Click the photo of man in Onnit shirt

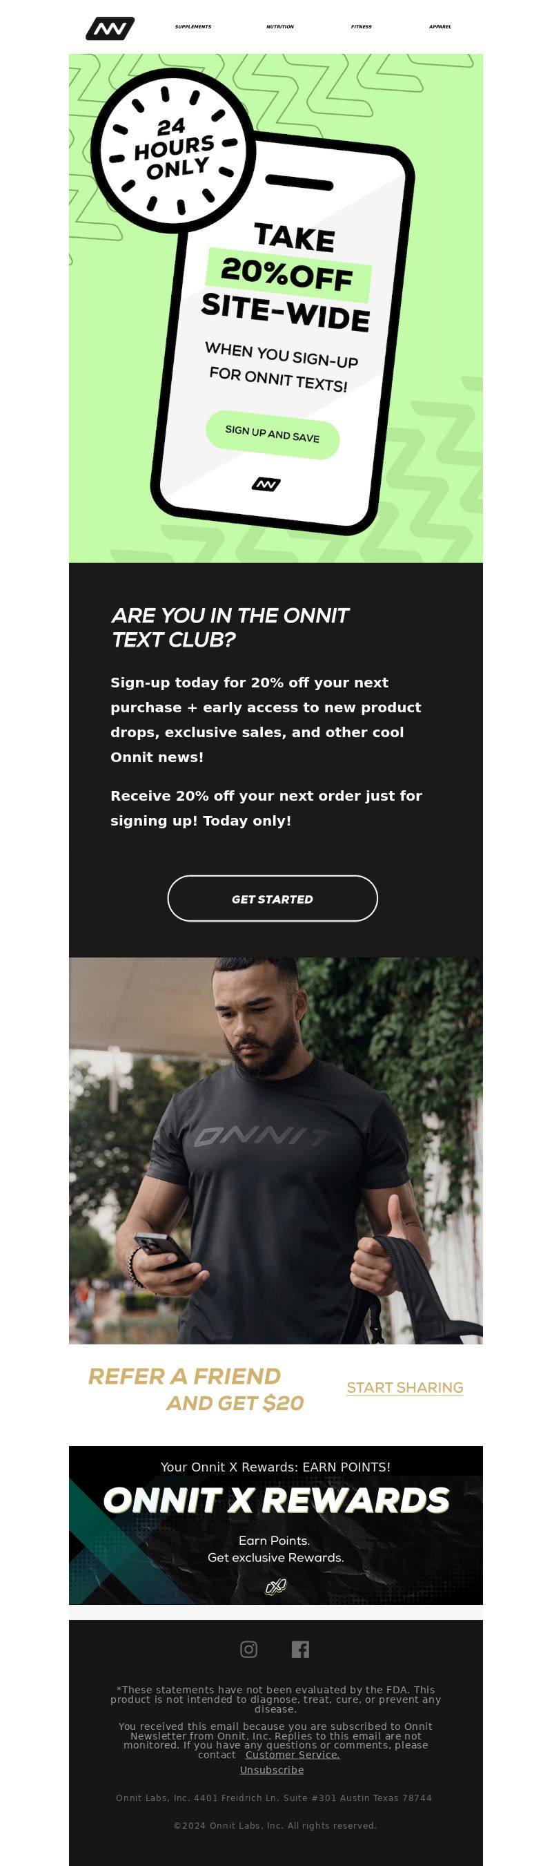[x=275, y=1151]
